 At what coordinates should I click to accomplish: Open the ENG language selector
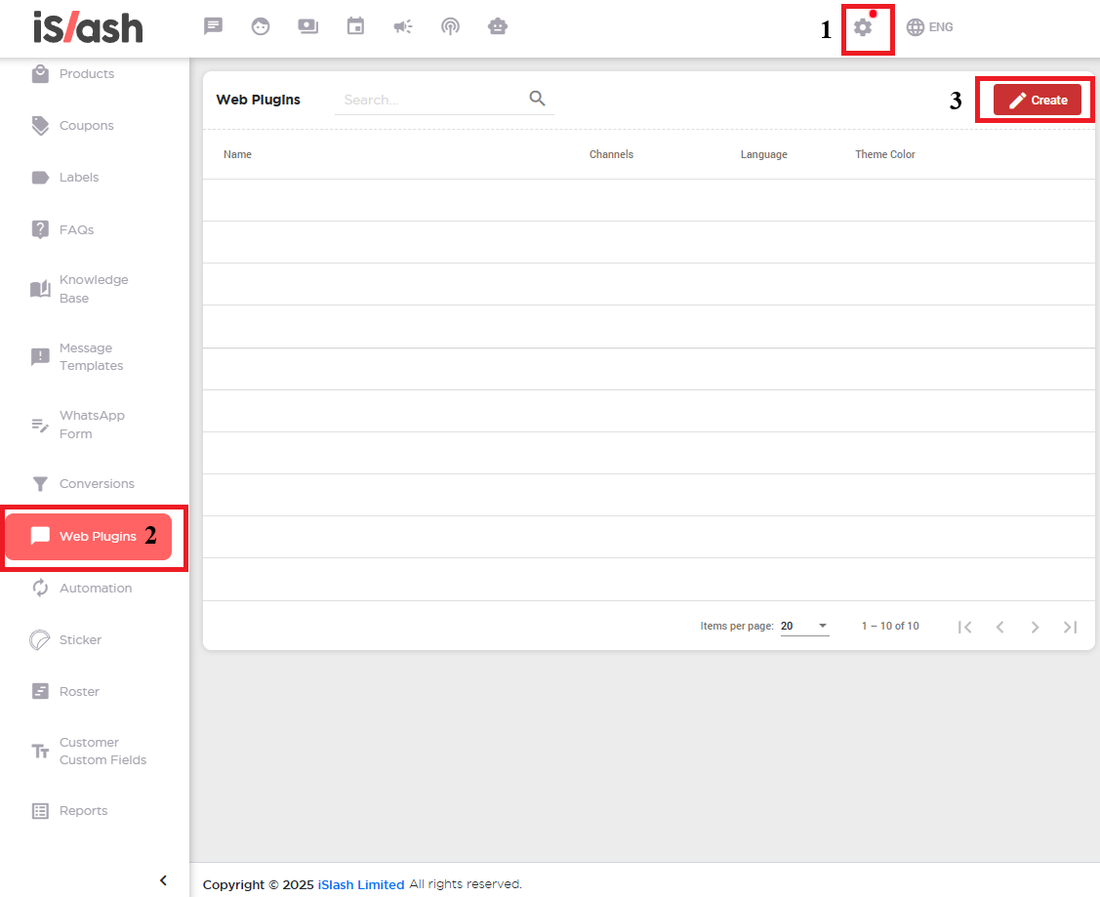(929, 27)
